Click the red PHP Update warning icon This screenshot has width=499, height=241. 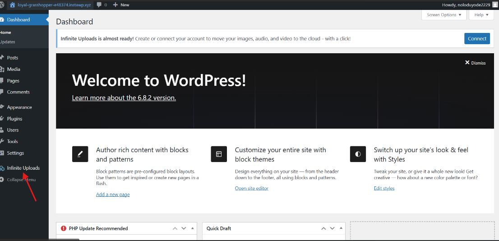64,228
